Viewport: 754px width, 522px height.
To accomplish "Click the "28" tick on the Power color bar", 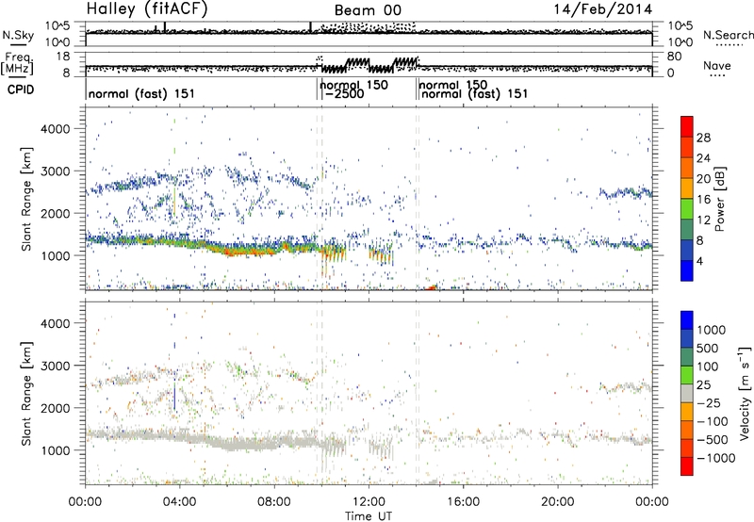I will pyautogui.click(x=703, y=138).
